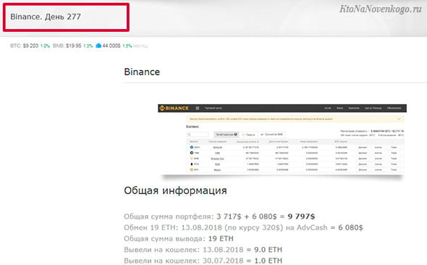This screenshot has height=265, width=427.
Task: Click 'Обмен 19 ETH:' label
Action: pyautogui.click(x=151, y=227)
